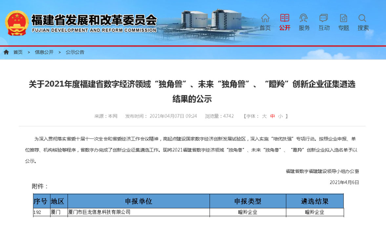Viewport: 386px width, 228px height.
Task: Click the 申报单位 table column header
Action: click(139, 201)
